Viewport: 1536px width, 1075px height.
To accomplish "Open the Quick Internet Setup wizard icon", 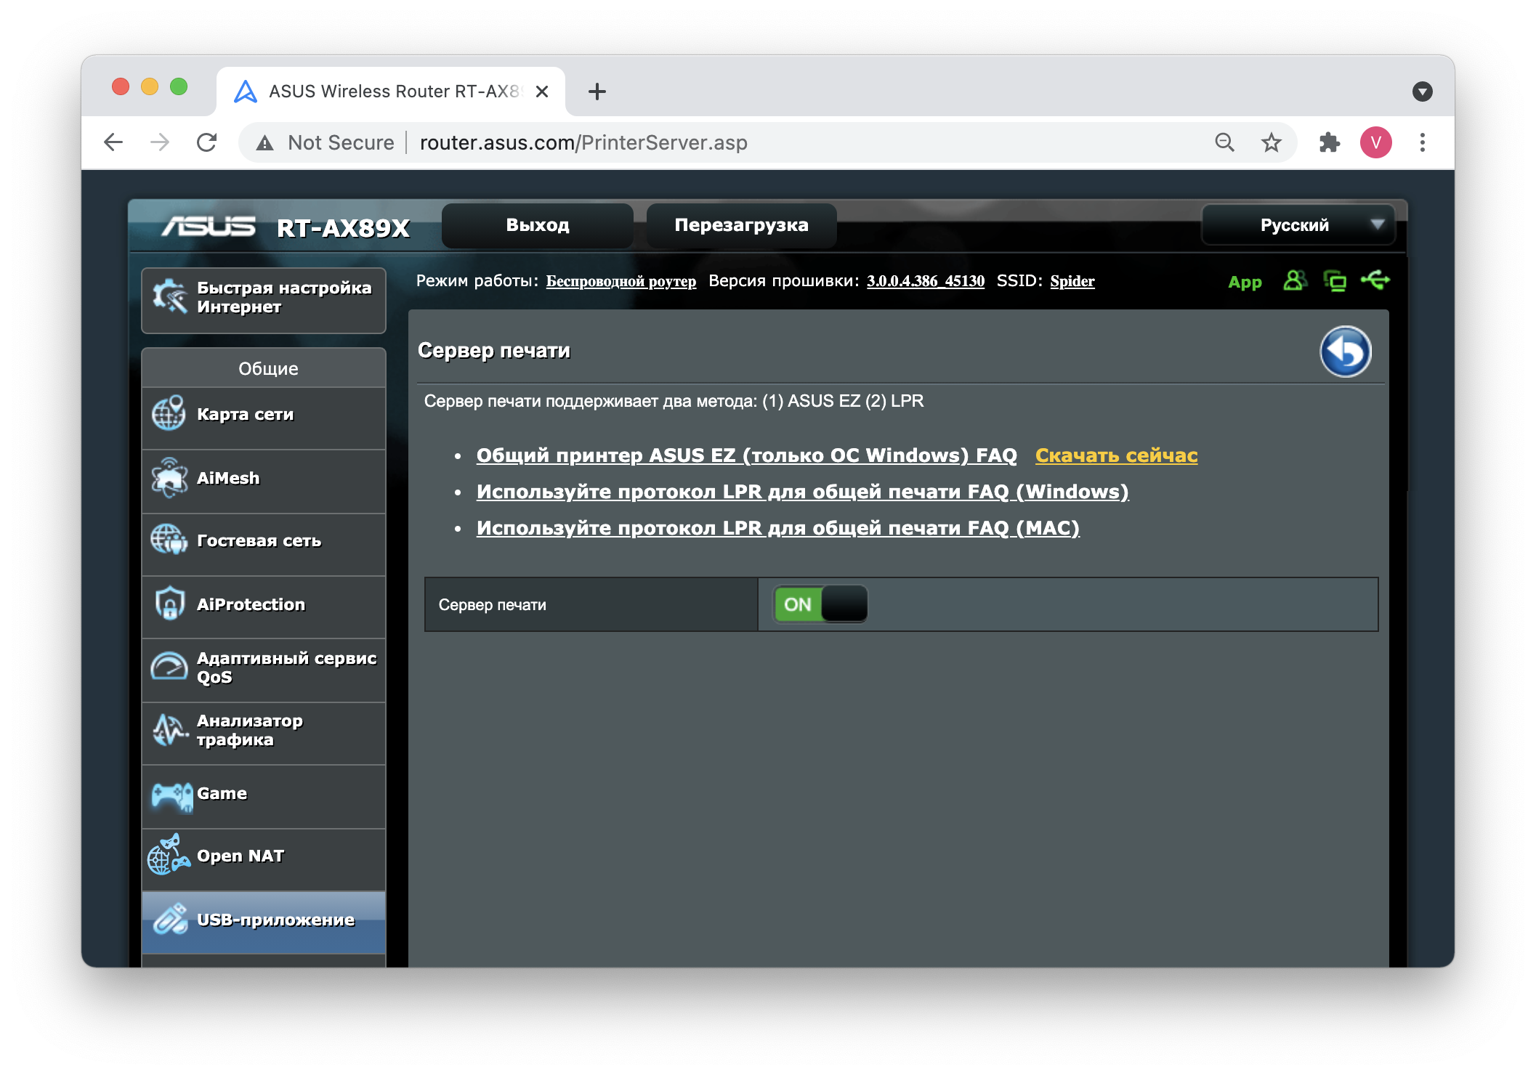I will coord(170,297).
